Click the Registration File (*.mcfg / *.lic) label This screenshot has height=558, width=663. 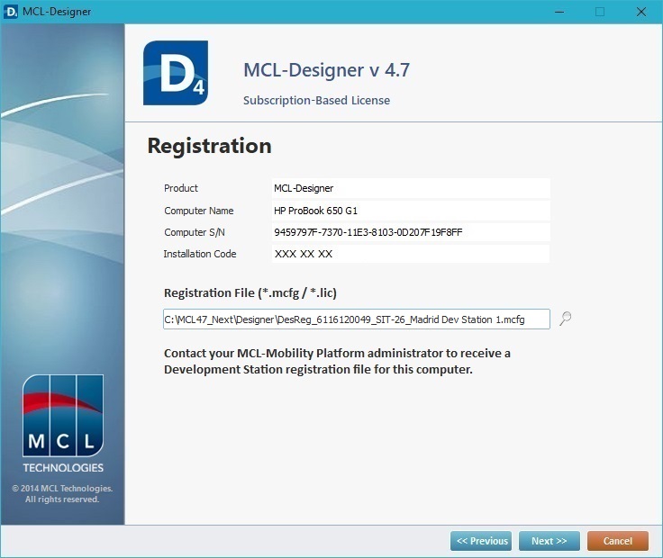[x=250, y=293]
